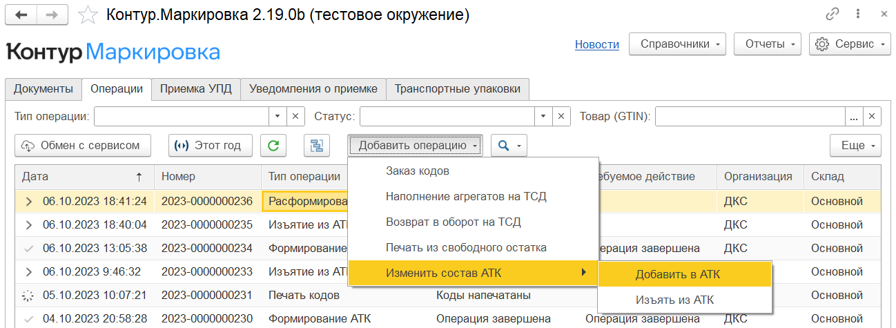
Task: Open the Отчеты dropdown menu
Action: pos(767,44)
